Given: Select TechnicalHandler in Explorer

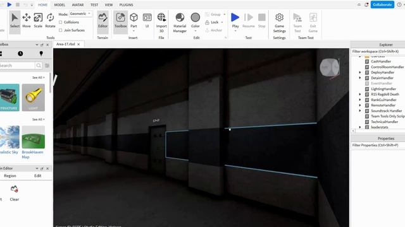Looking at the screenshot, I should [x=384, y=122].
